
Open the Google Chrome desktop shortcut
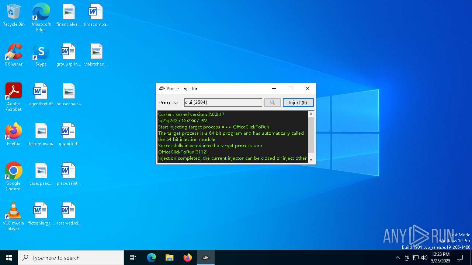click(14, 177)
